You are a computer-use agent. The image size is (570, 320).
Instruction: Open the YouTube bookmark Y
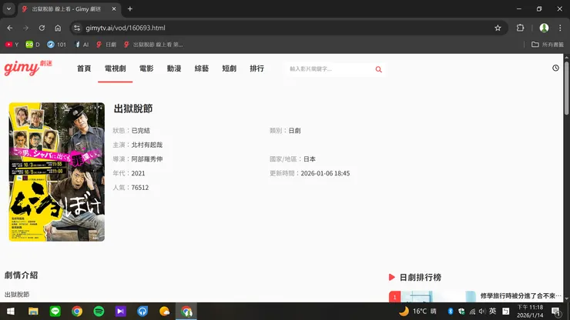click(12, 45)
